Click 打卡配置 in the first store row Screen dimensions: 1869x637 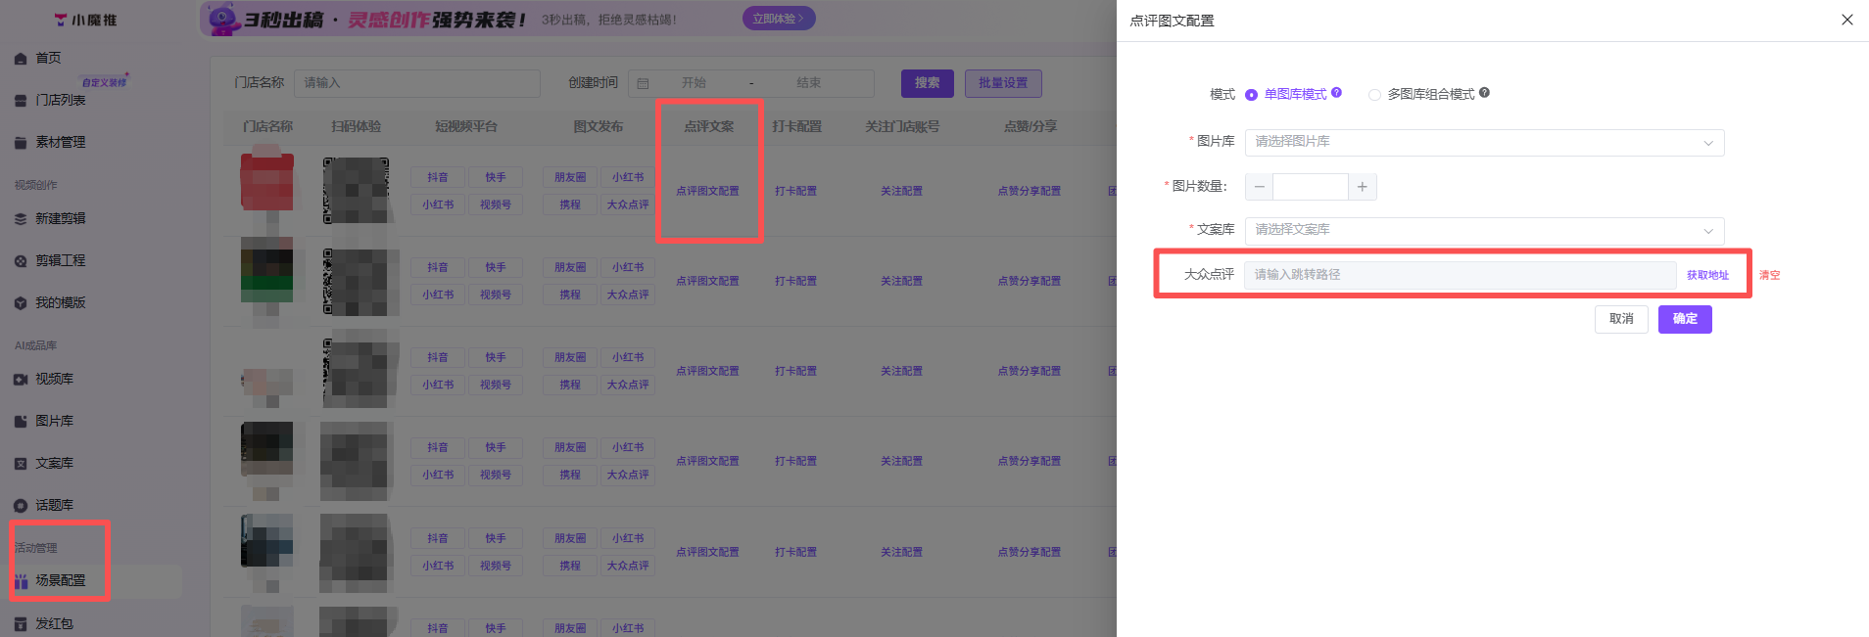(x=795, y=192)
